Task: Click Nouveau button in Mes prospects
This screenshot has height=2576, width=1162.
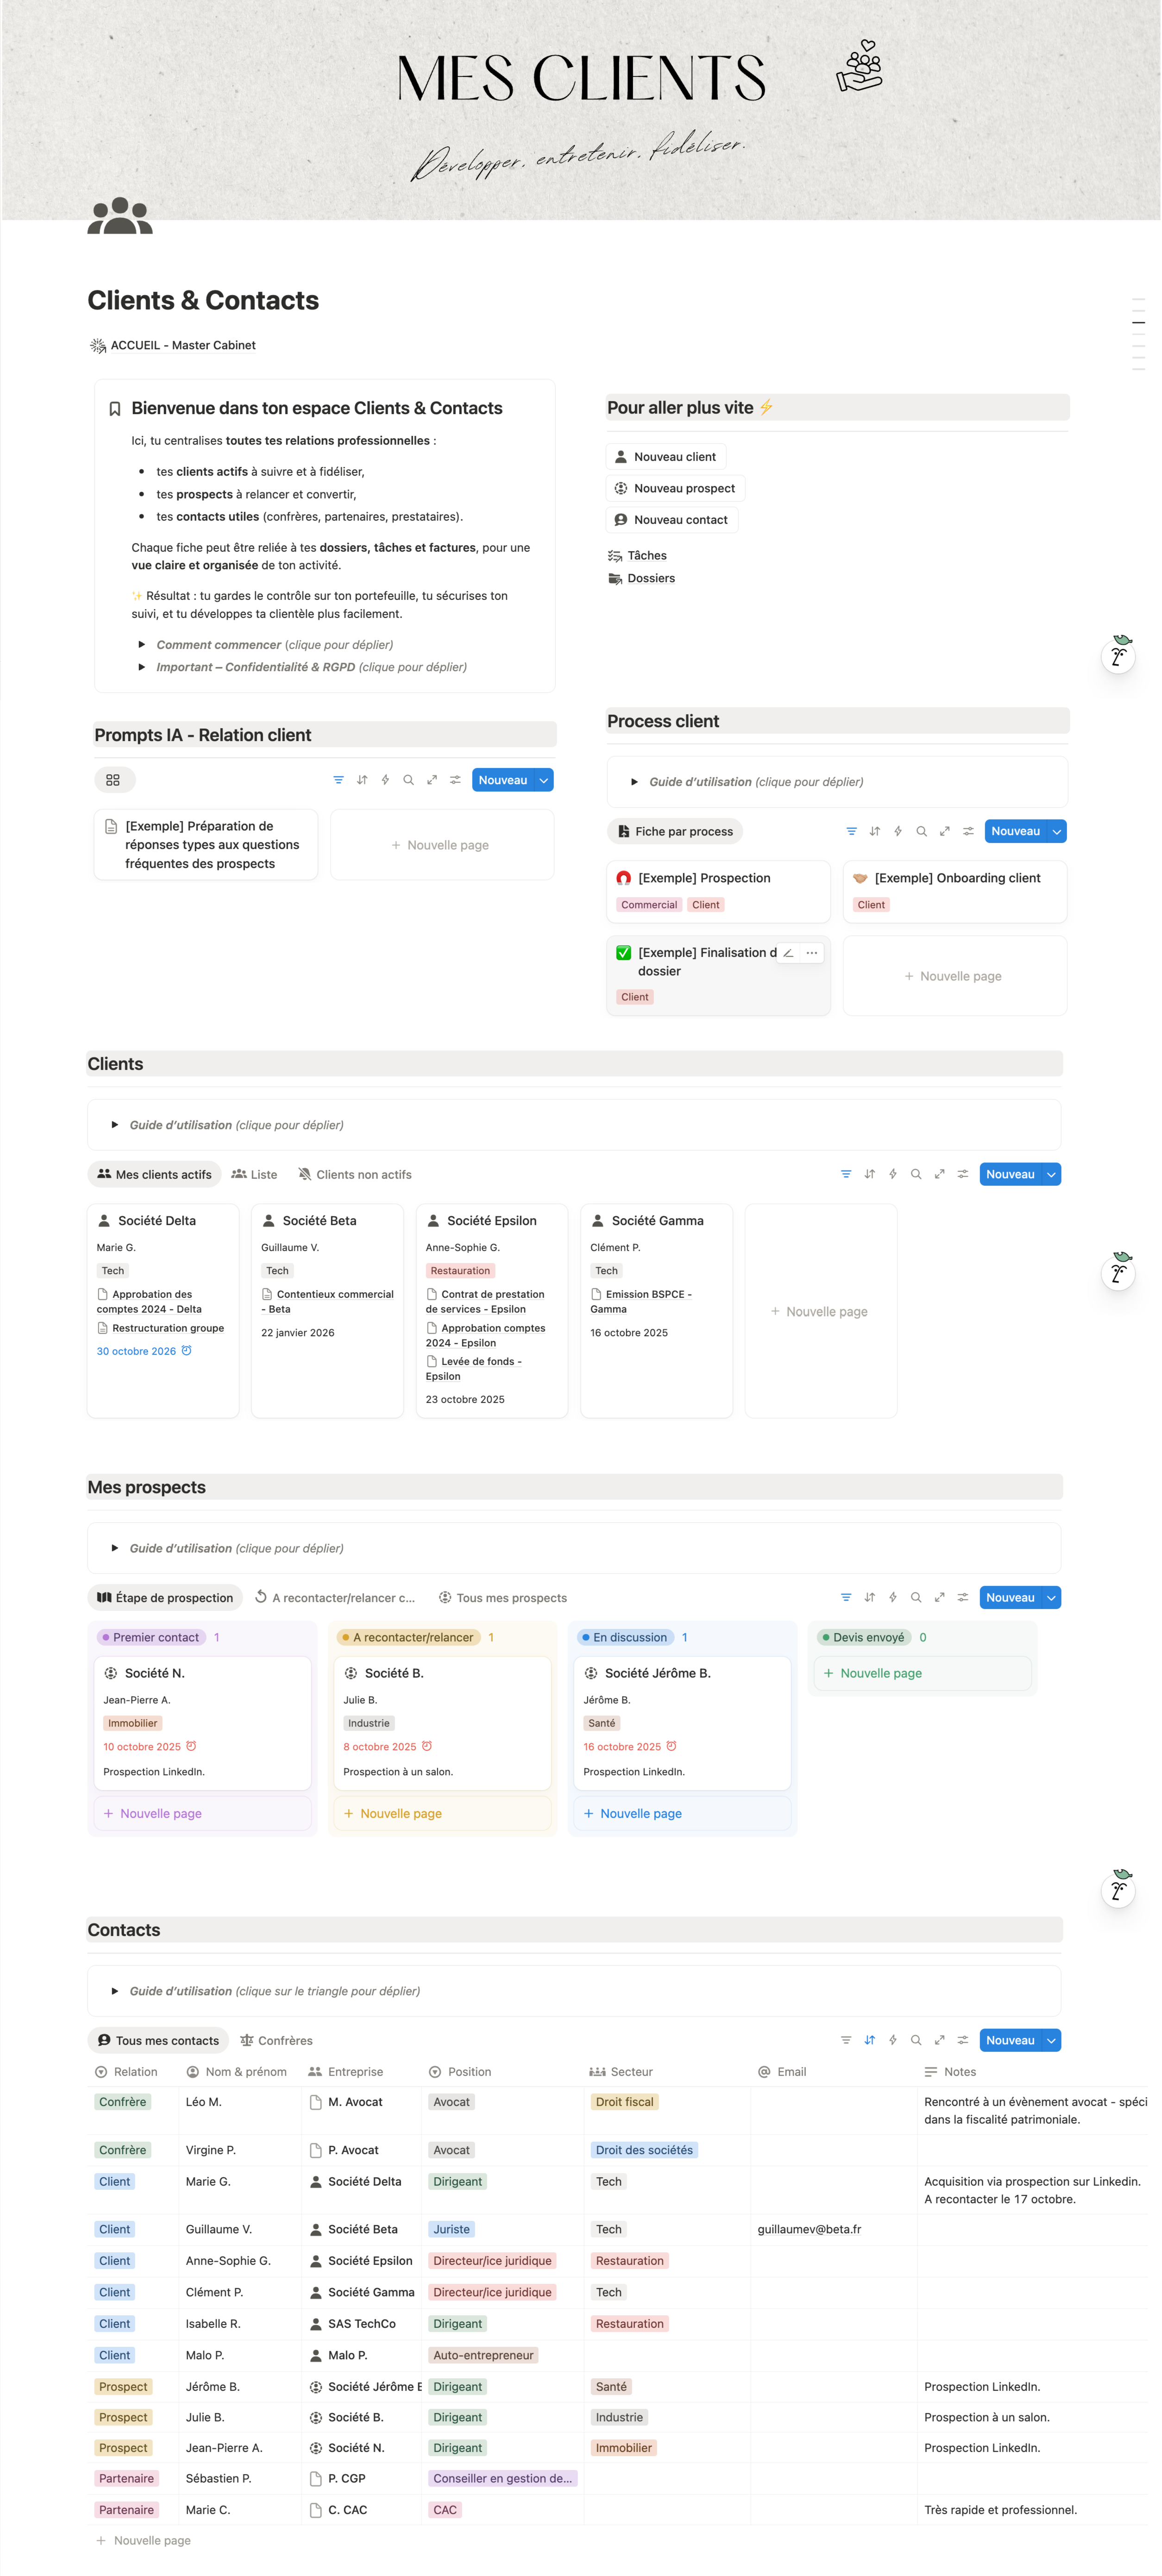Action: point(1010,1597)
